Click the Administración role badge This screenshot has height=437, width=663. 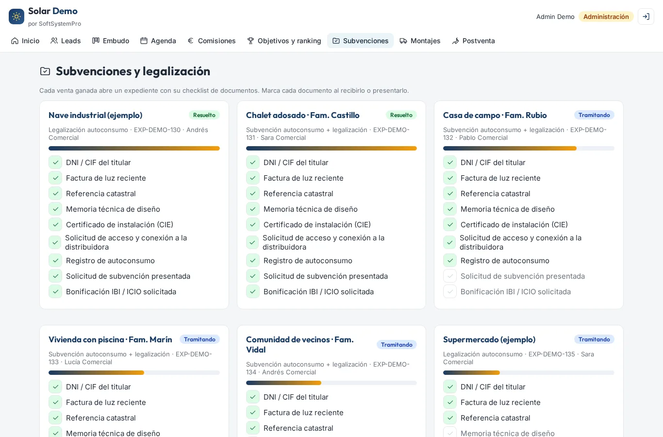[606, 17]
